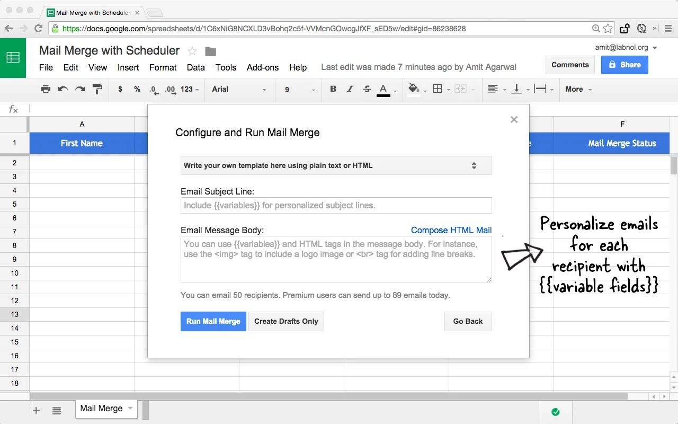The height and width of the screenshot is (424, 678).
Task: Add a new sheet with plus icon
Action: [36, 410]
